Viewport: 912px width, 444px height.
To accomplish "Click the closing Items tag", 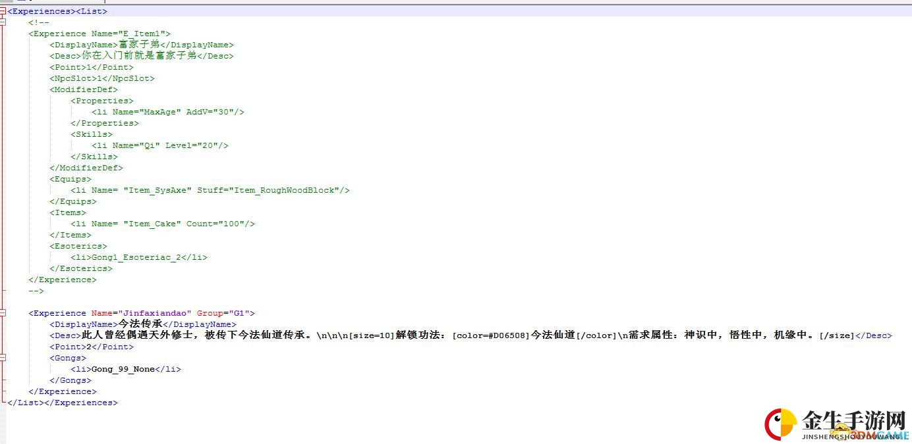I will point(71,235).
